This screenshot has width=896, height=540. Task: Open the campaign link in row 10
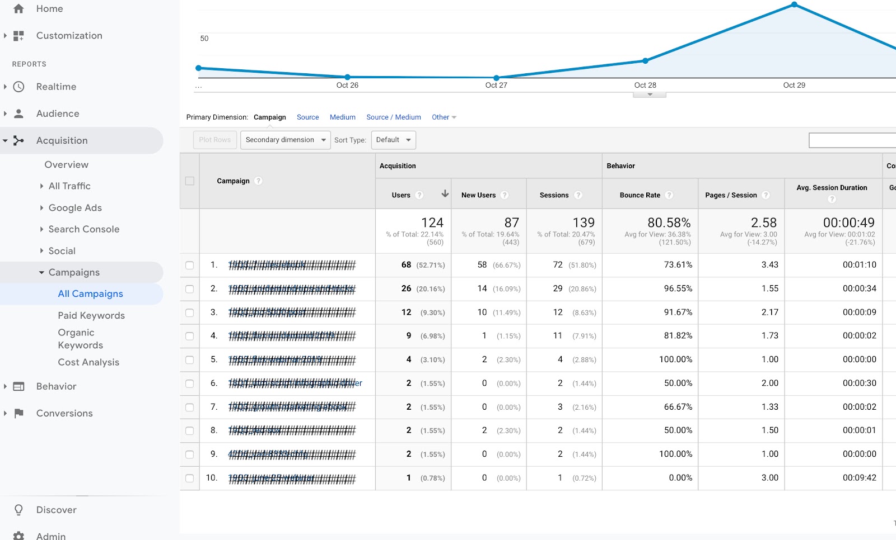click(292, 479)
